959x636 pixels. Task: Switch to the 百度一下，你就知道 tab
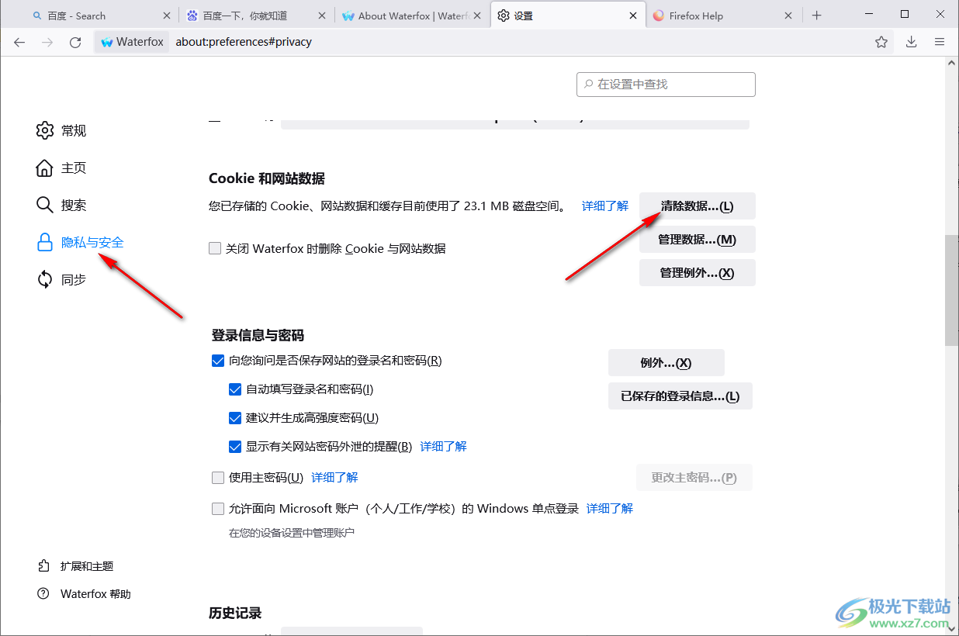coord(256,16)
